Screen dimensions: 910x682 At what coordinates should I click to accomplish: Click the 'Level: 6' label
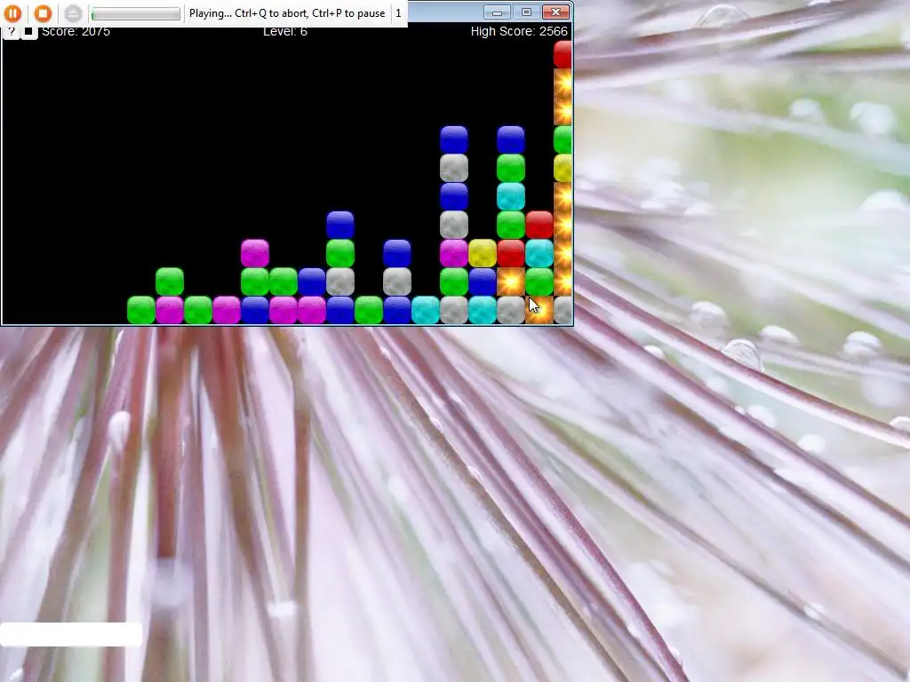[x=285, y=32]
